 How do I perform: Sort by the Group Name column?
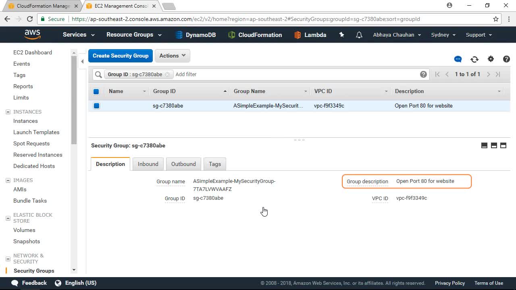(270, 91)
